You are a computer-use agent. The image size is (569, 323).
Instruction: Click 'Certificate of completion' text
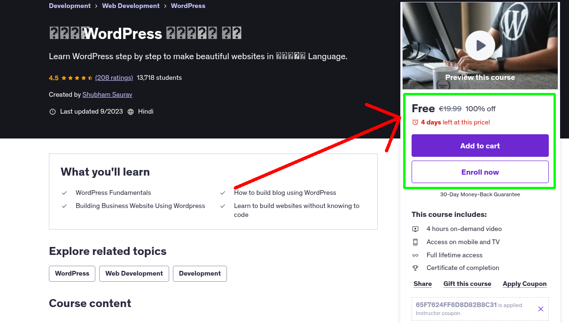click(463, 268)
